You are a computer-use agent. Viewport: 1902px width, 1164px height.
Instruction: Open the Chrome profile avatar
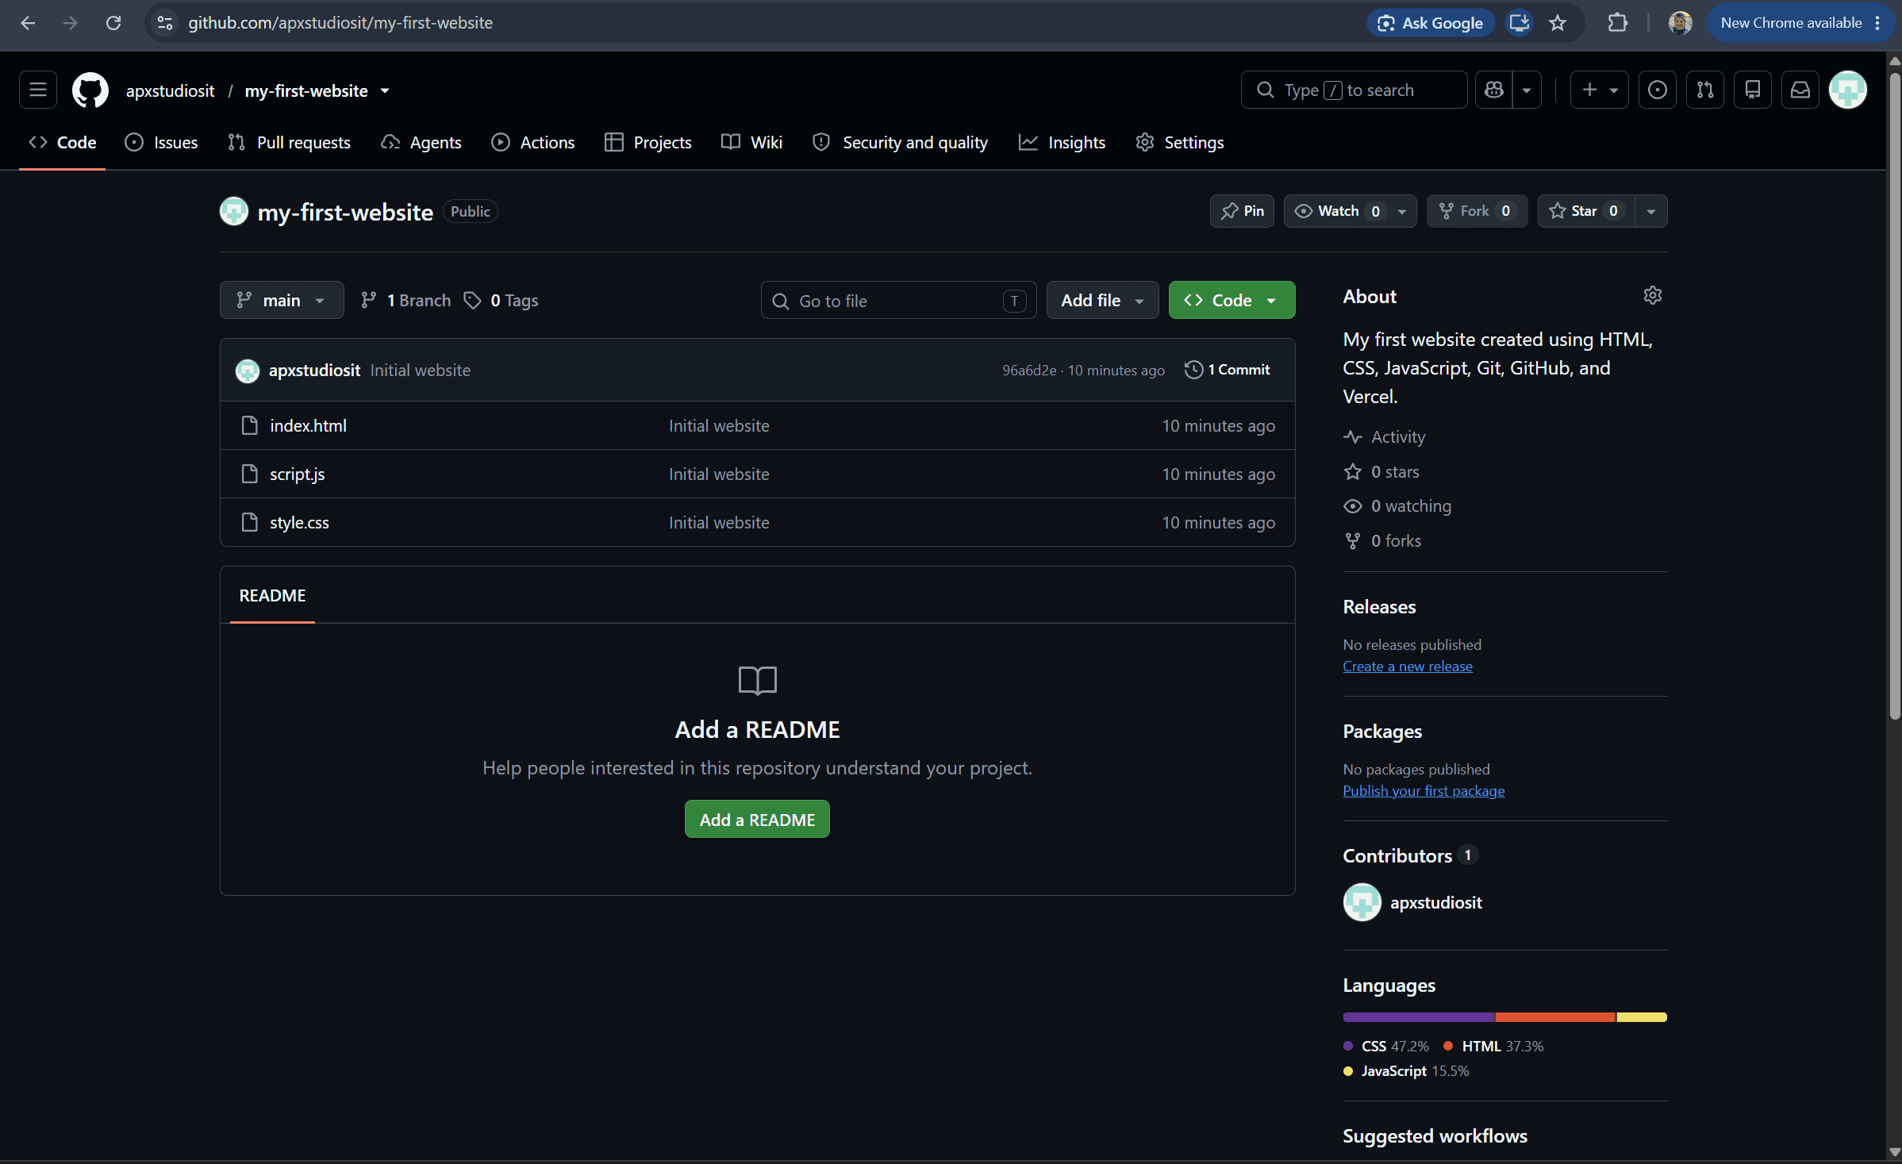pos(1680,23)
